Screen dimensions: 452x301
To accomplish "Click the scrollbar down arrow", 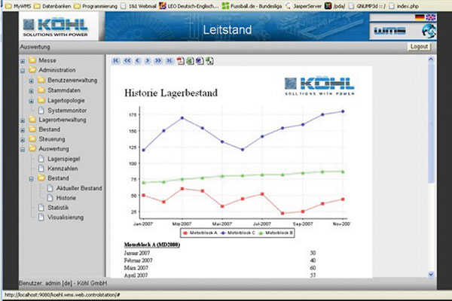I will coord(431,274).
